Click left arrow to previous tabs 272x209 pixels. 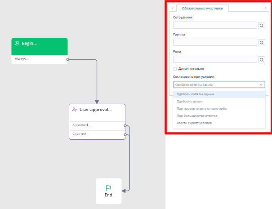pyautogui.click(x=173, y=8)
